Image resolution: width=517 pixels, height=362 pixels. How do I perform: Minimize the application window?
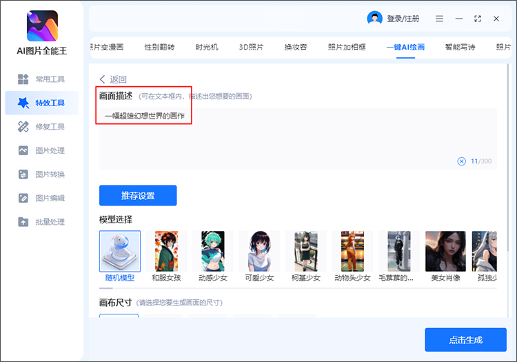459,19
